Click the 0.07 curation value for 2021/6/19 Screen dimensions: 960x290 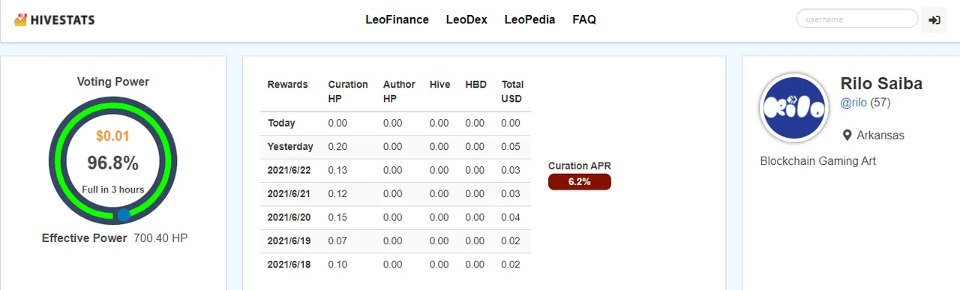click(337, 241)
